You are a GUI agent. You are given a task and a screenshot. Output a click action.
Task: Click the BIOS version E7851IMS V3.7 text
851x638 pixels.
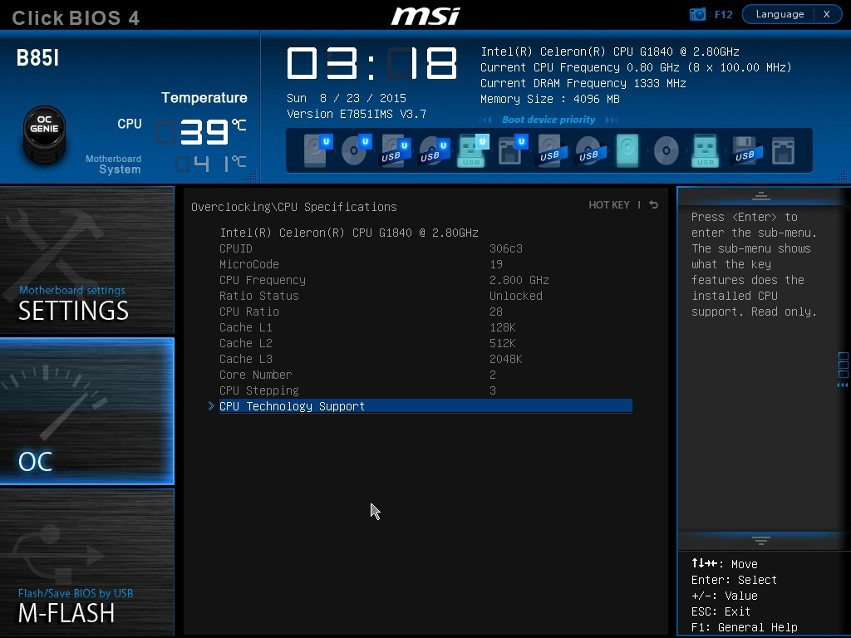(357, 114)
